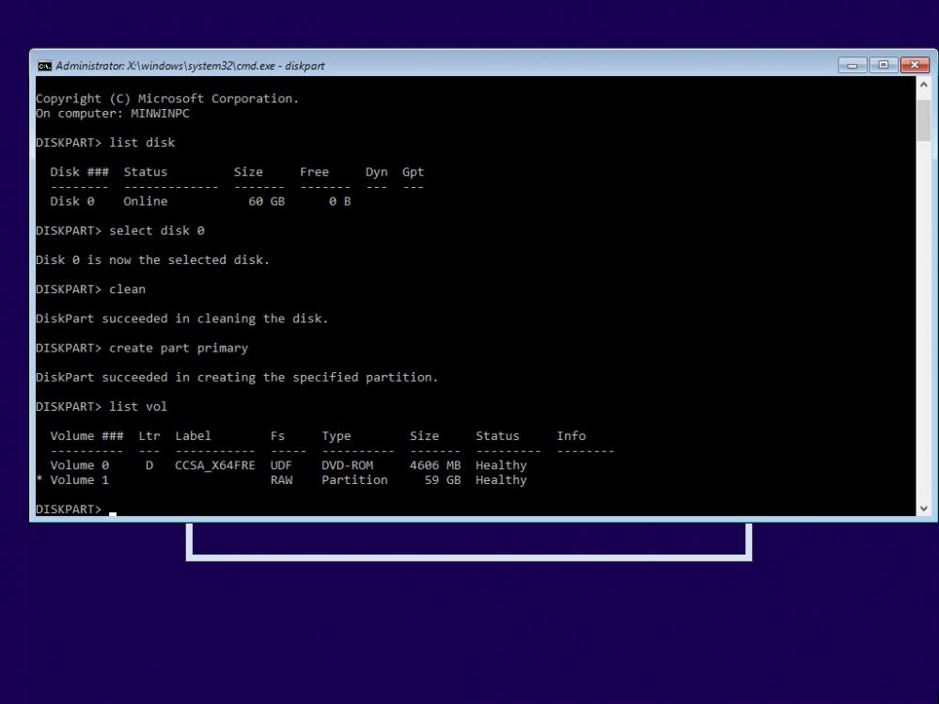Click the 'list disk' command line

tap(105, 143)
